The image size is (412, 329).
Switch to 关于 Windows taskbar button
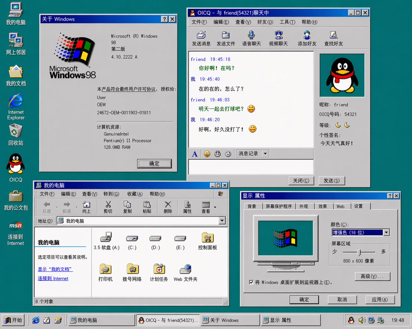point(231,320)
